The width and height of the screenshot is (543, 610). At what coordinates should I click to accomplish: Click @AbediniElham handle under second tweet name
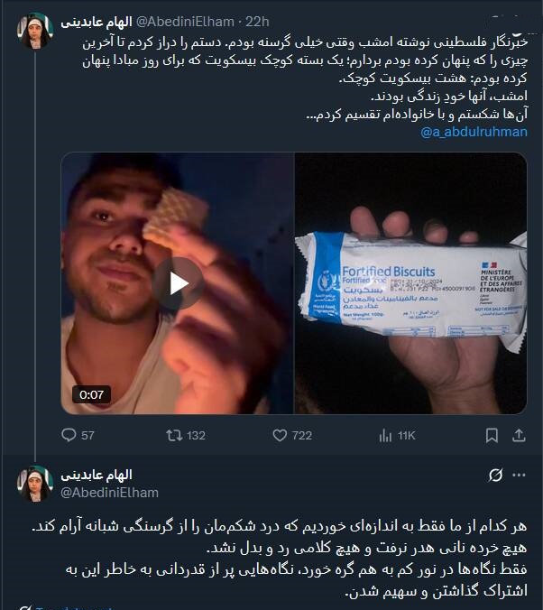click(109, 493)
